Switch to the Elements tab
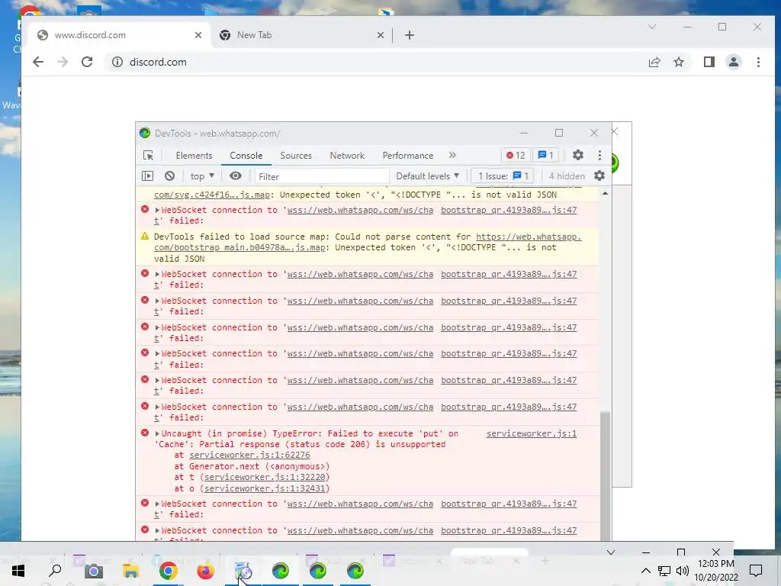 pyautogui.click(x=194, y=156)
